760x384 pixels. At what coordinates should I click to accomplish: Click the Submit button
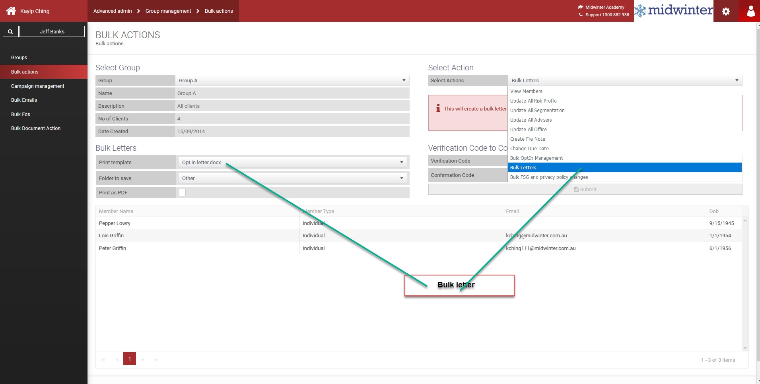pyautogui.click(x=585, y=189)
